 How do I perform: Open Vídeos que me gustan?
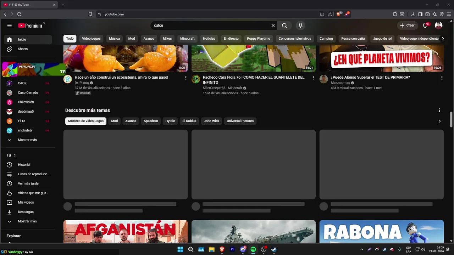tap(29, 193)
